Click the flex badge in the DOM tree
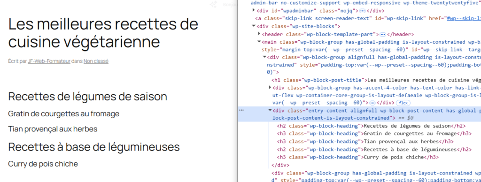 403,103
